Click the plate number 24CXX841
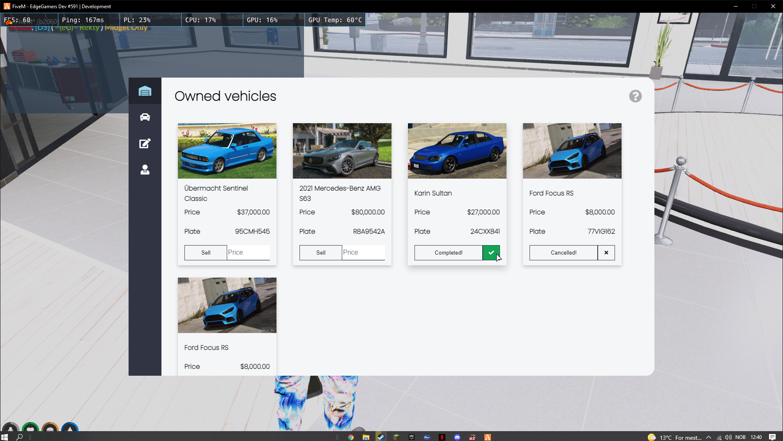This screenshot has height=441, width=783. [x=485, y=231]
